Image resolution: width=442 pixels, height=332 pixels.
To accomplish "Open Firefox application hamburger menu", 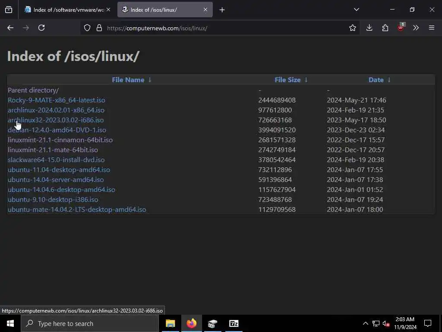I will tap(432, 28).
